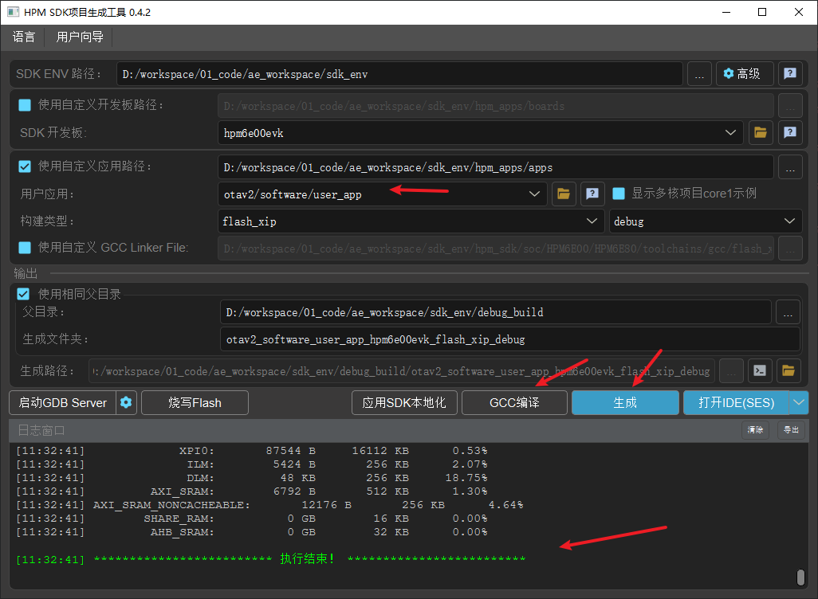
Task: Open generated path folder icon
Action: (789, 370)
